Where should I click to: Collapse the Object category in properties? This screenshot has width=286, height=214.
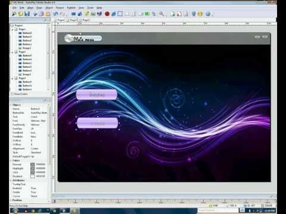tap(11, 105)
